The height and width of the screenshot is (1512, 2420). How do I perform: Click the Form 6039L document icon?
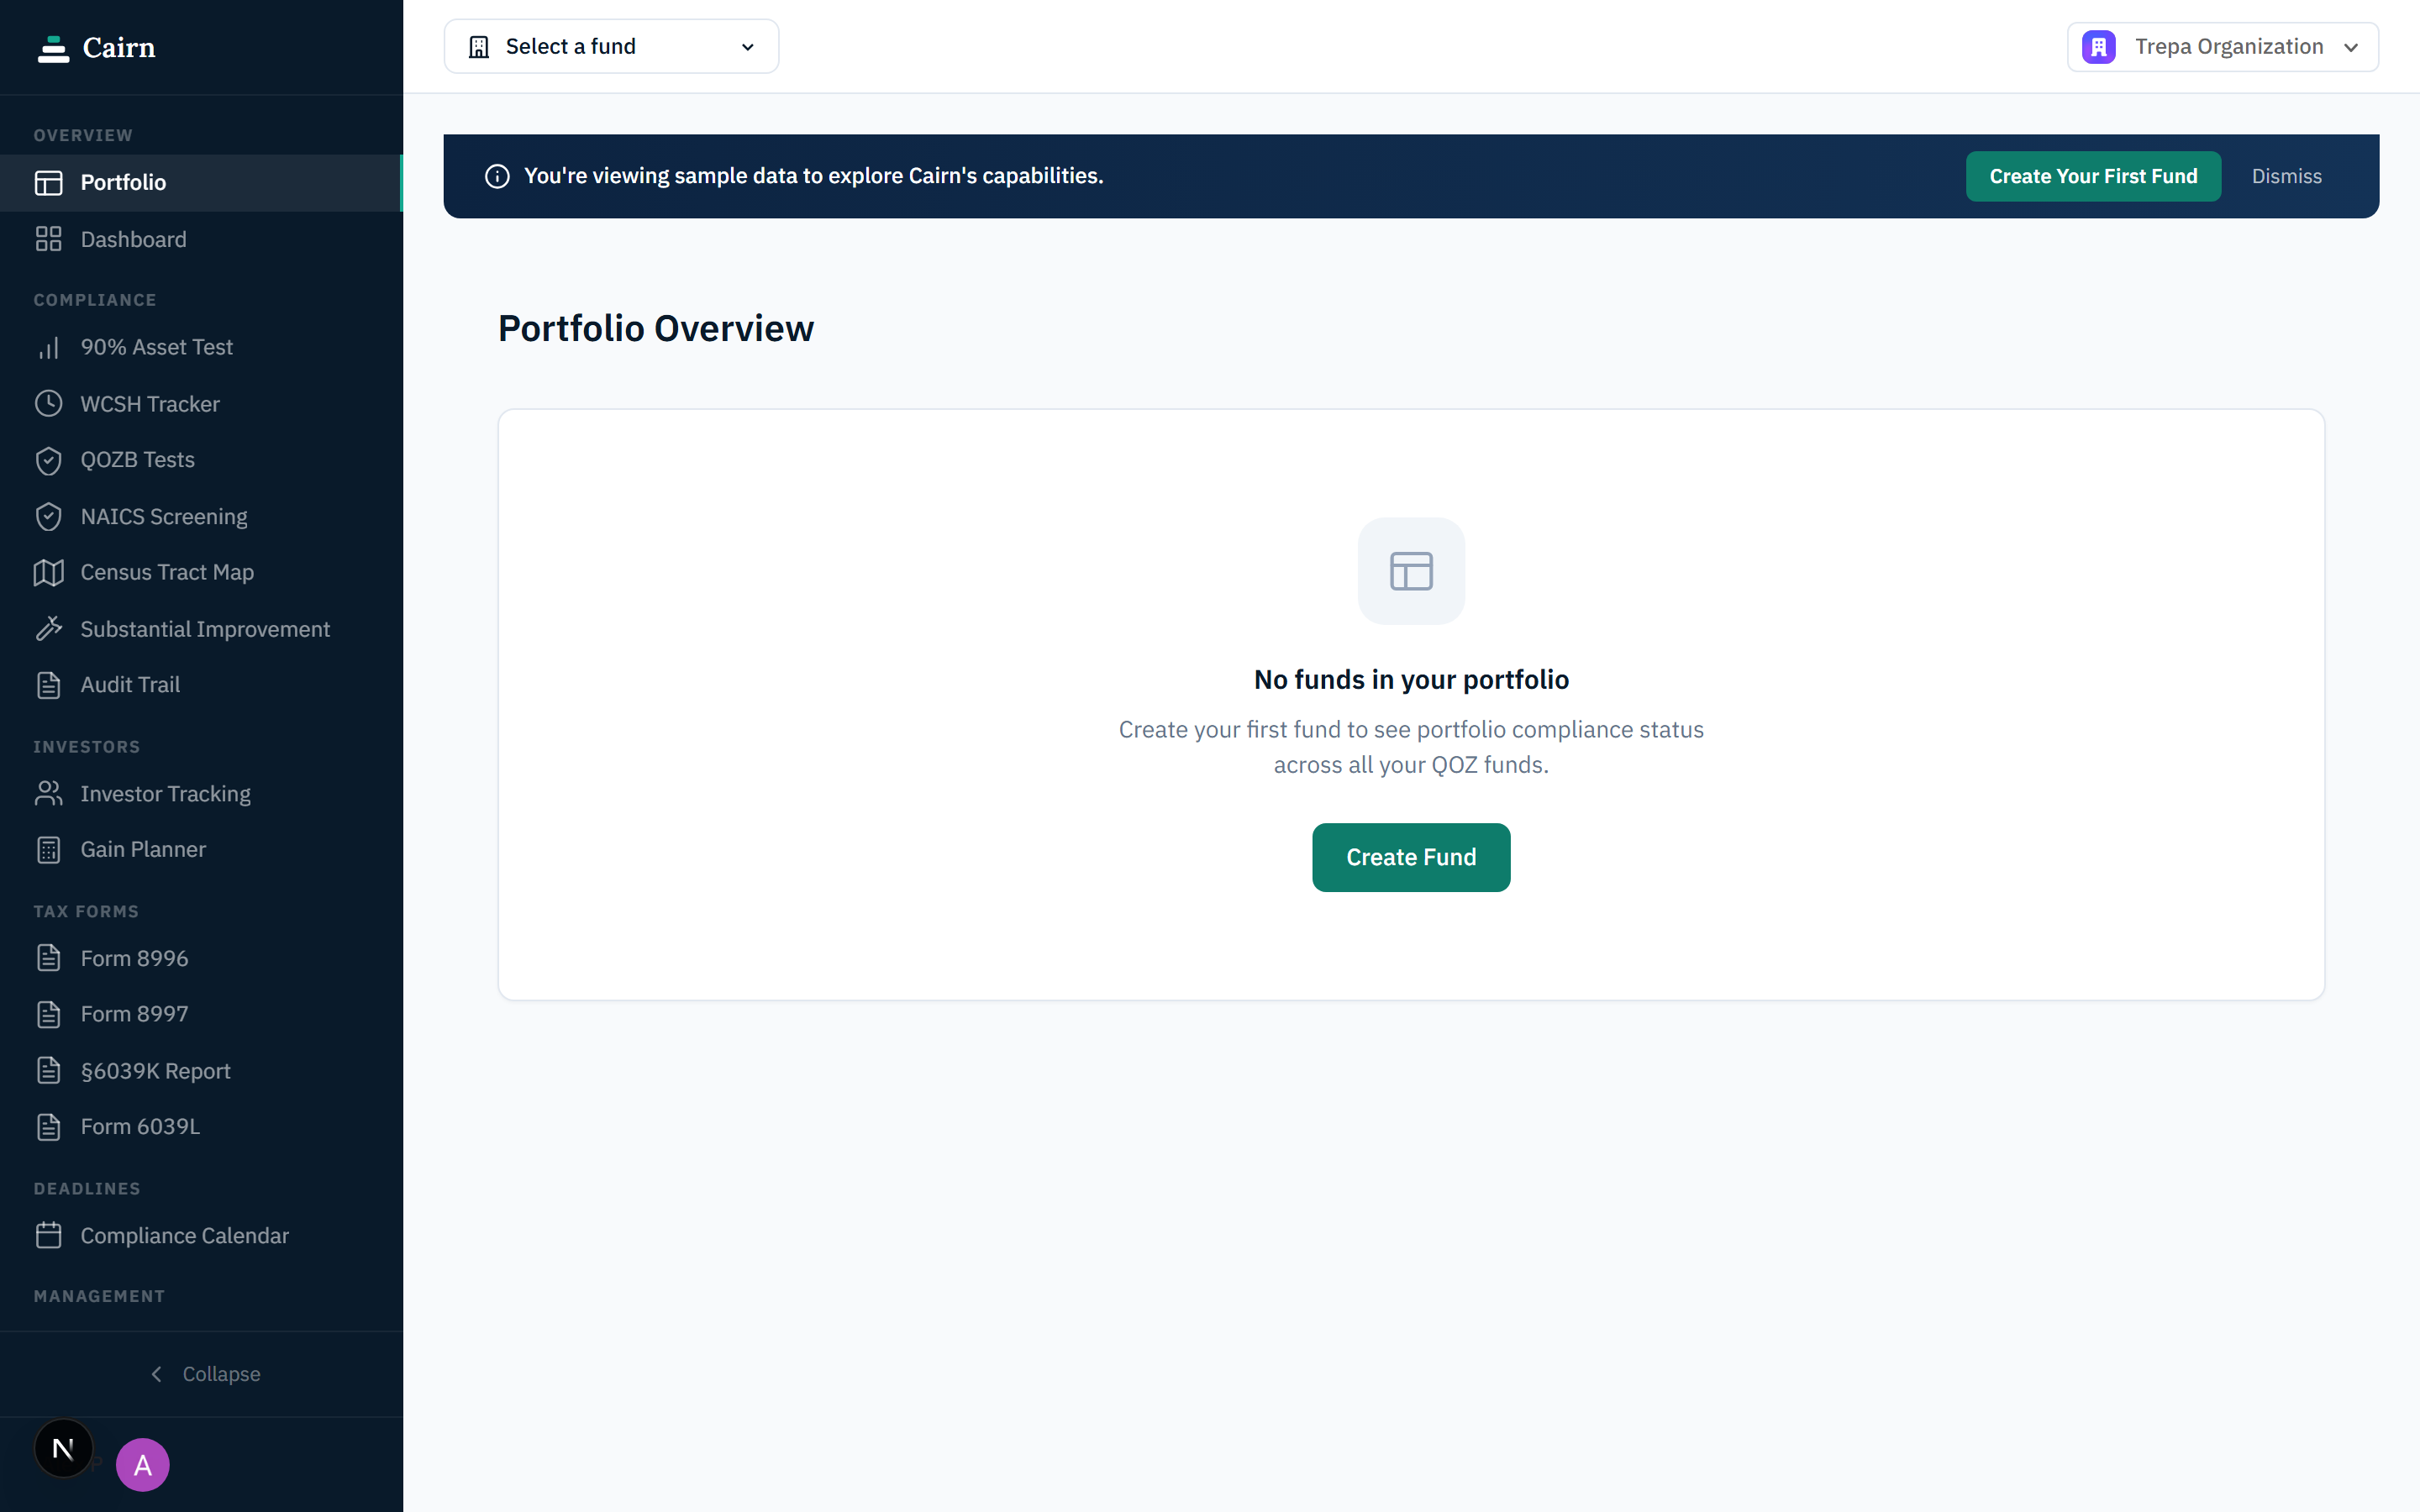(48, 1127)
